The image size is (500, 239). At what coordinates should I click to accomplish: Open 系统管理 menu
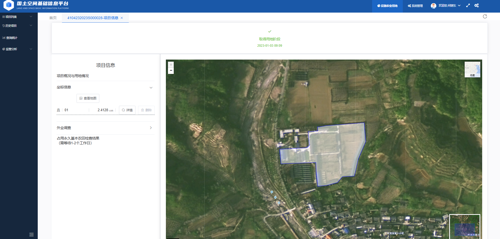click(x=415, y=6)
